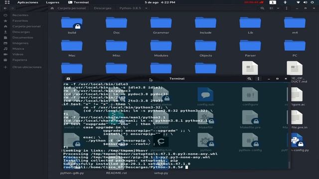Image resolution: width=319 pixels, height=179 pixels.
Task: Open the Terminal app menu in top bar
Action: 79,2
